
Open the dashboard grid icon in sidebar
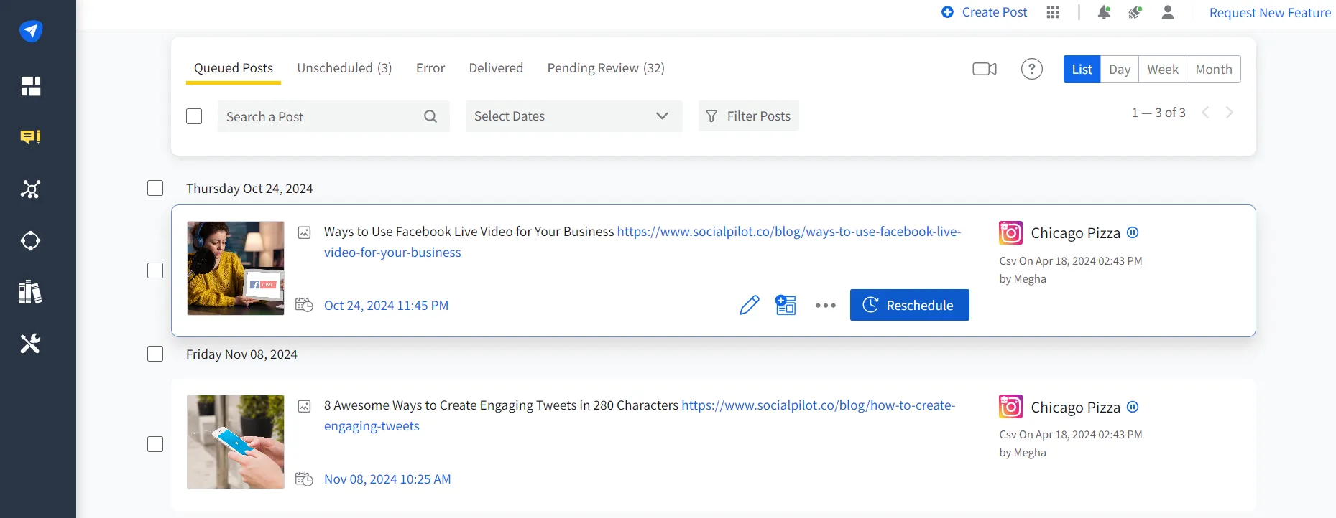pos(31,86)
